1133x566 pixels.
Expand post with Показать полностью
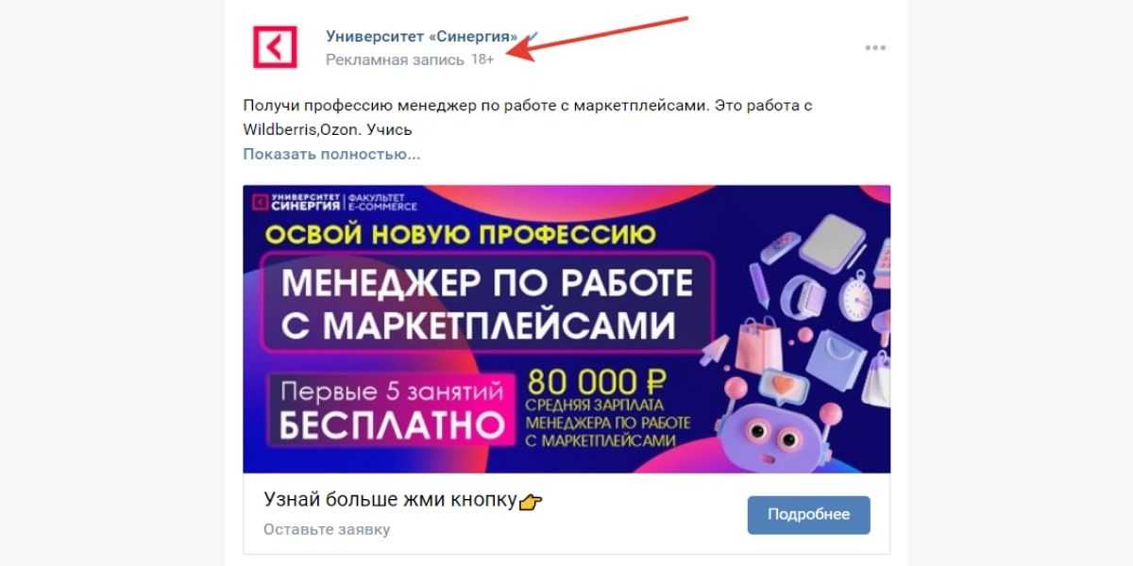(x=331, y=154)
